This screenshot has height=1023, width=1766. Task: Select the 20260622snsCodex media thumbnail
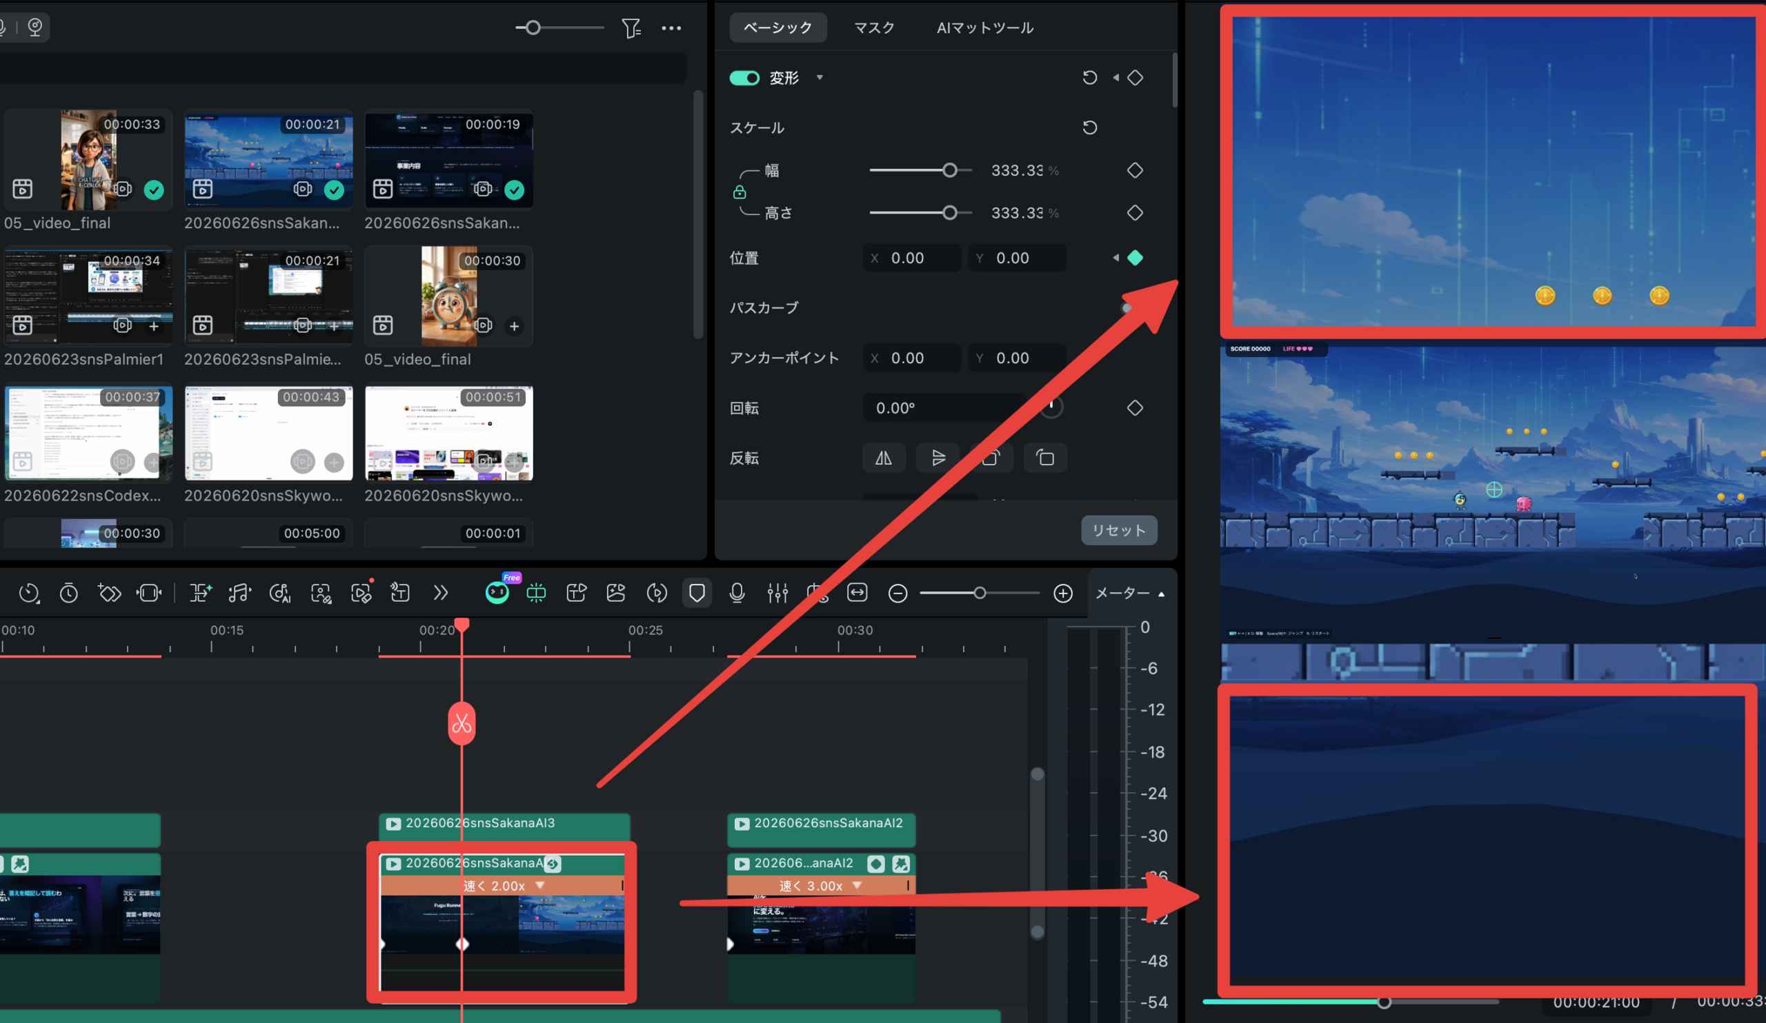pyautogui.click(x=88, y=433)
